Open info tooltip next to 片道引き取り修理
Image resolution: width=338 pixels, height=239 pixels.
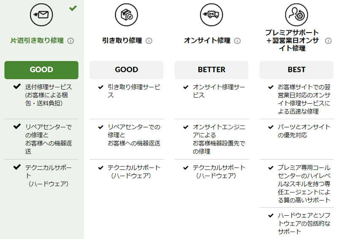71,41
